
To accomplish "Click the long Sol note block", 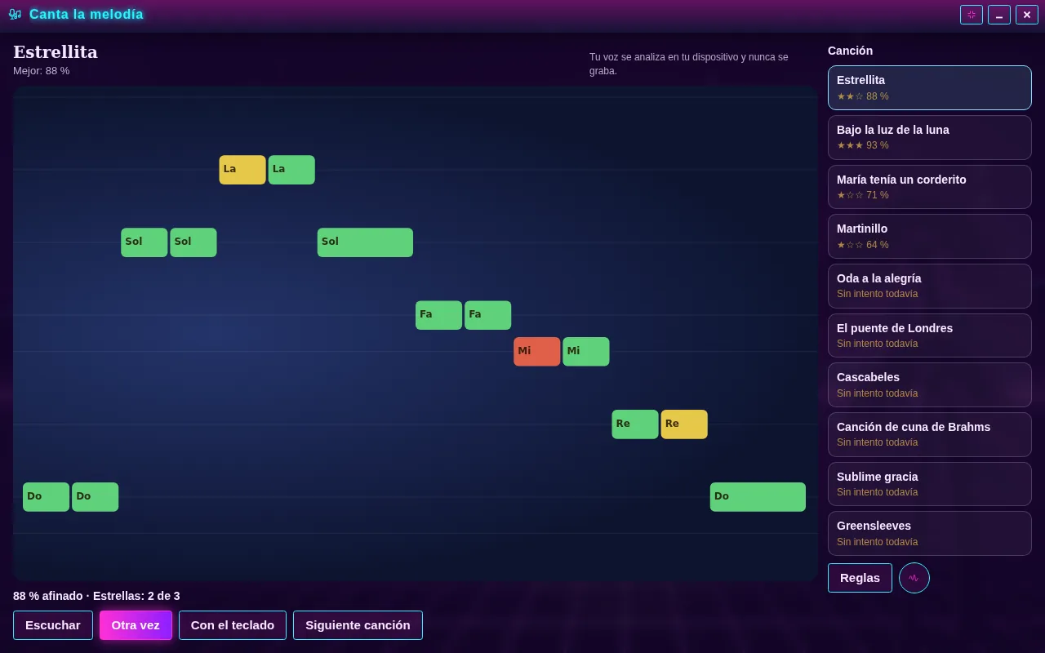I will coord(365,242).
